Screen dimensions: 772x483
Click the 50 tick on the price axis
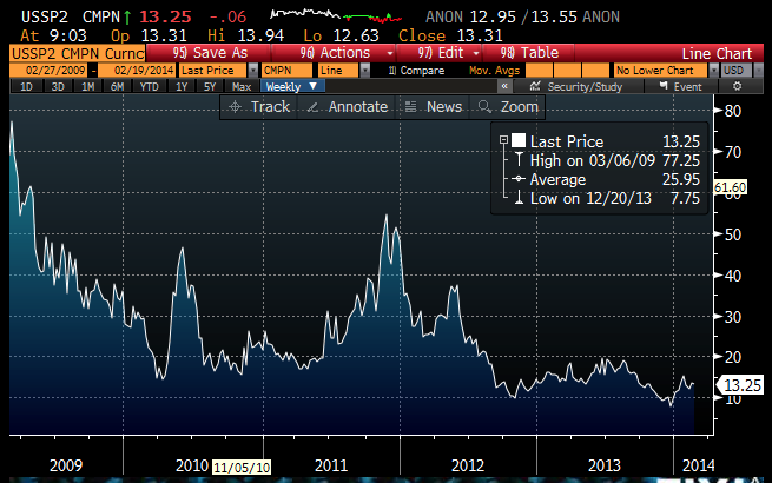(731, 234)
